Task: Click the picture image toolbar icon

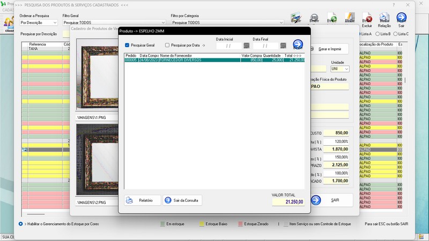Action: pyautogui.click(x=297, y=18)
